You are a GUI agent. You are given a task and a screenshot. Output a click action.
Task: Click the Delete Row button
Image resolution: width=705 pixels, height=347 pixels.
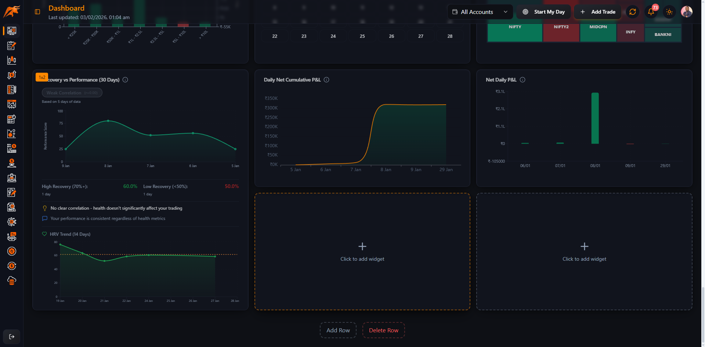383,330
